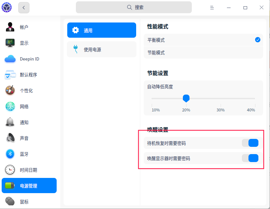The image size is (270, 209).
Task: Open 时间日期 label
Action: [x=28, y=170]
